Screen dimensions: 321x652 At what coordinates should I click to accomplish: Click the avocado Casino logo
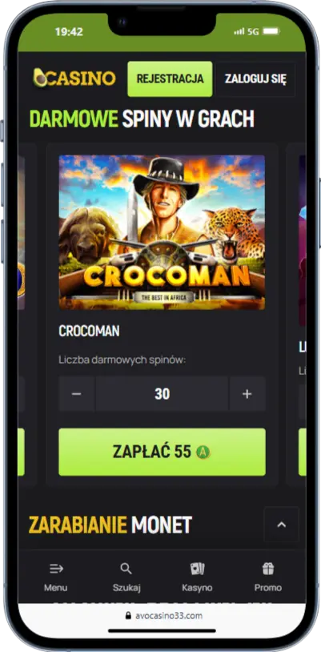pos(74,78)
